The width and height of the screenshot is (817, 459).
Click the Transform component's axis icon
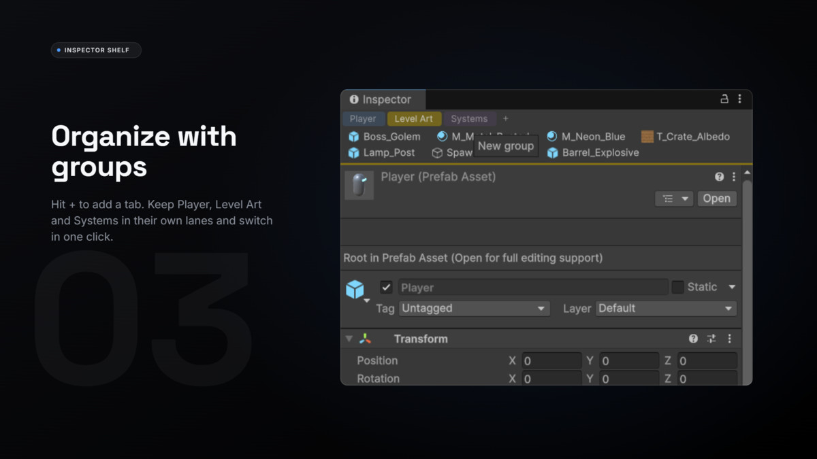pos(366,339)
